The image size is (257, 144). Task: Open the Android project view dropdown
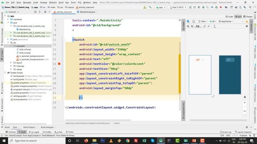pos(12,12)
